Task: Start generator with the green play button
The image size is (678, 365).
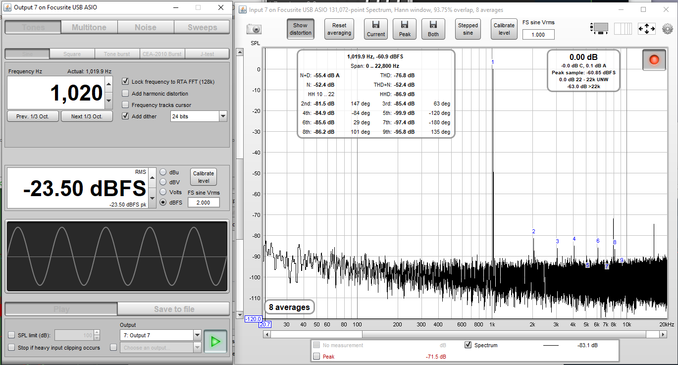Action: point(215,341)
